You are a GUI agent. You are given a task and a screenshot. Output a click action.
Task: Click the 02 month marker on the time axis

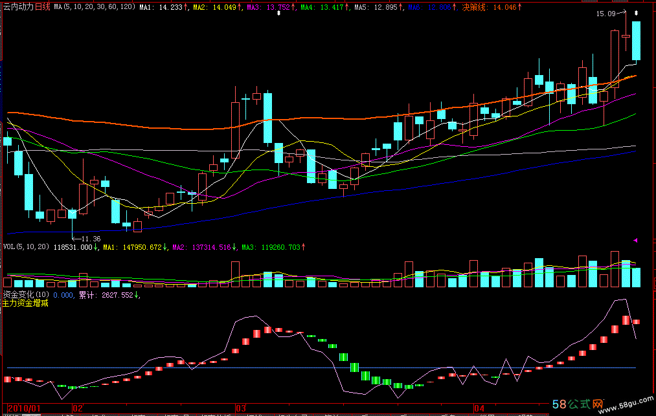(x=78, y=408)
